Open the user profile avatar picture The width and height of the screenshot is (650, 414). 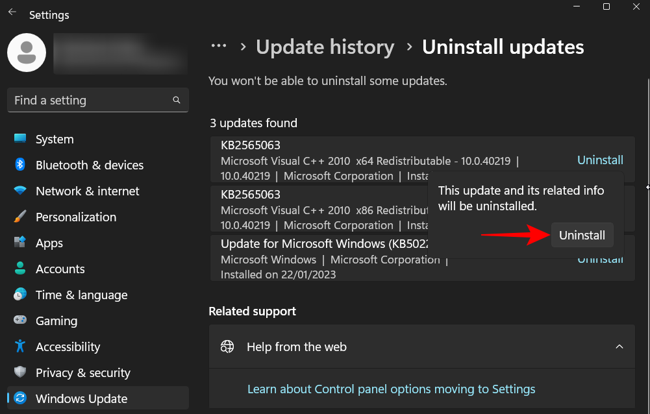pyautogui.click(x=26, y=53)
